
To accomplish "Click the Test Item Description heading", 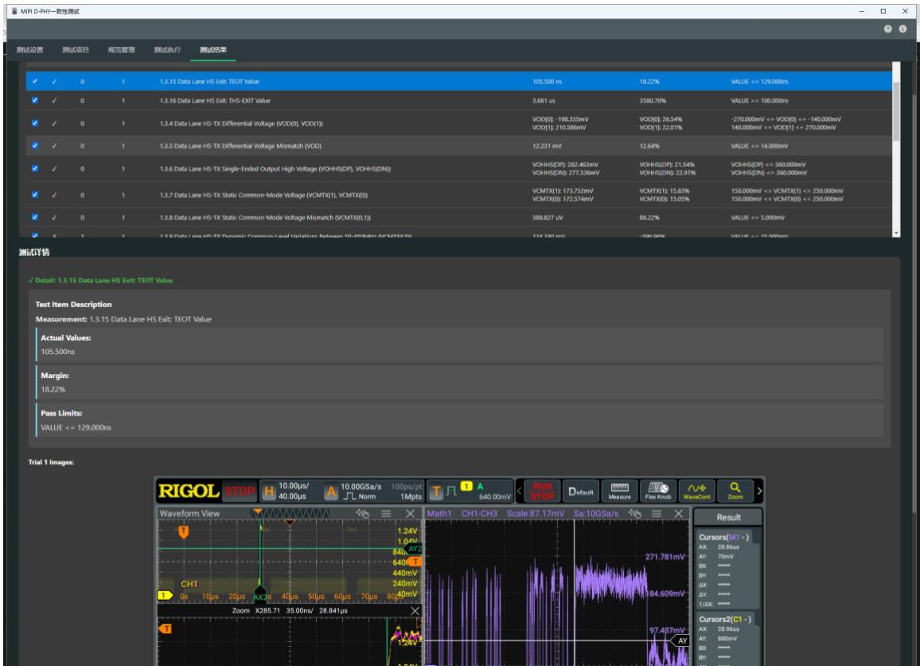I will [73, 304].
